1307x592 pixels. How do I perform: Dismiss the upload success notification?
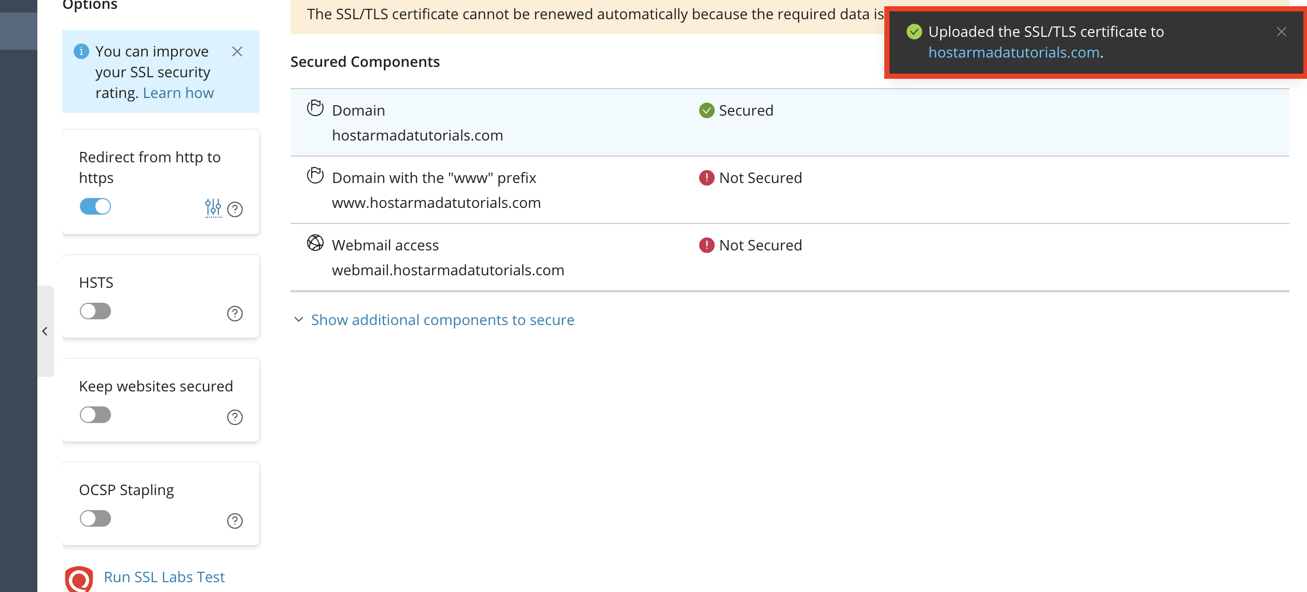click(1282, 31)
